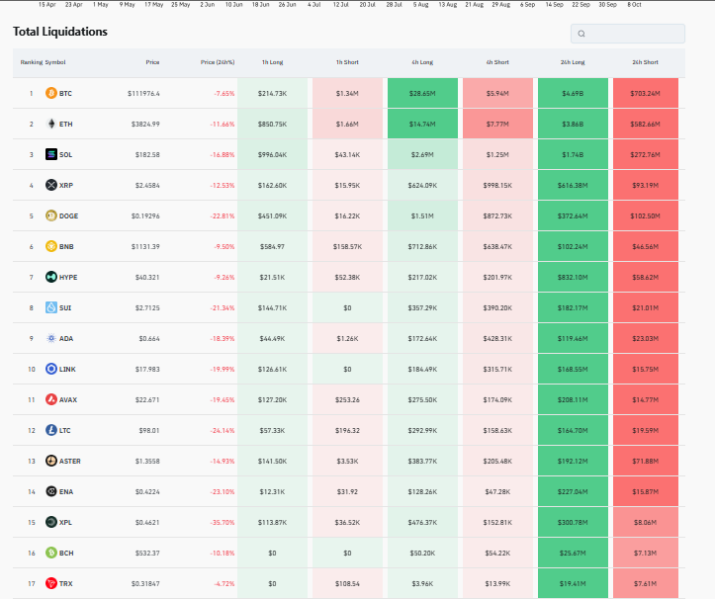
Task: Sort table by 4h Long header
Action: pyautogui.click(x=422, y=62)
